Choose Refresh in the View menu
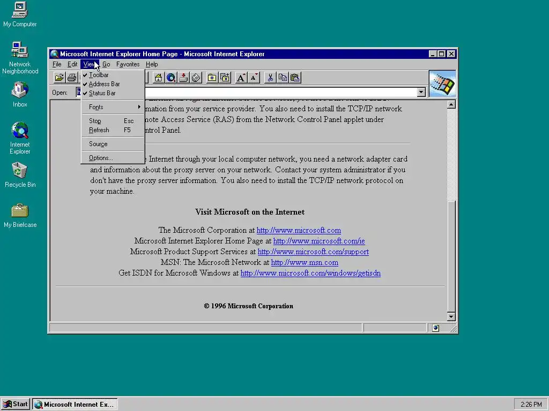The image size is (549, 411). click(113, 130)
